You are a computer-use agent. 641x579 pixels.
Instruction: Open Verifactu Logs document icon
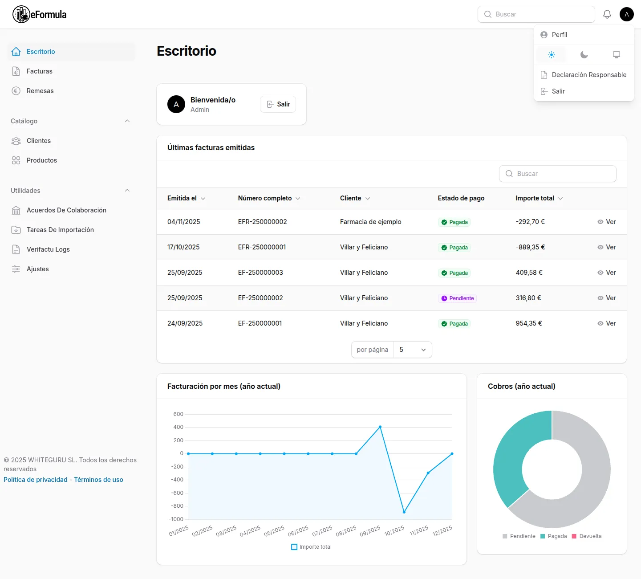(16, 249)
